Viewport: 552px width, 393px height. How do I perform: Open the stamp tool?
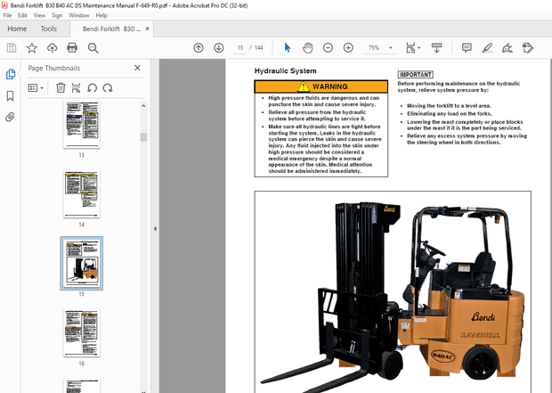[x=527, y=47]
